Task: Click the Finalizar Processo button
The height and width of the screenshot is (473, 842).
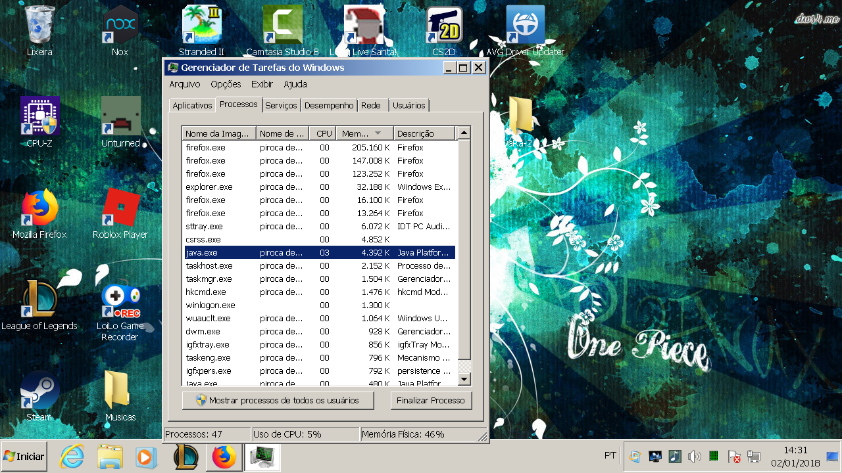Action: [x=431, y=400]
